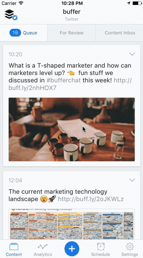
Task: Select the Queue tab
Action: (24, 33)
